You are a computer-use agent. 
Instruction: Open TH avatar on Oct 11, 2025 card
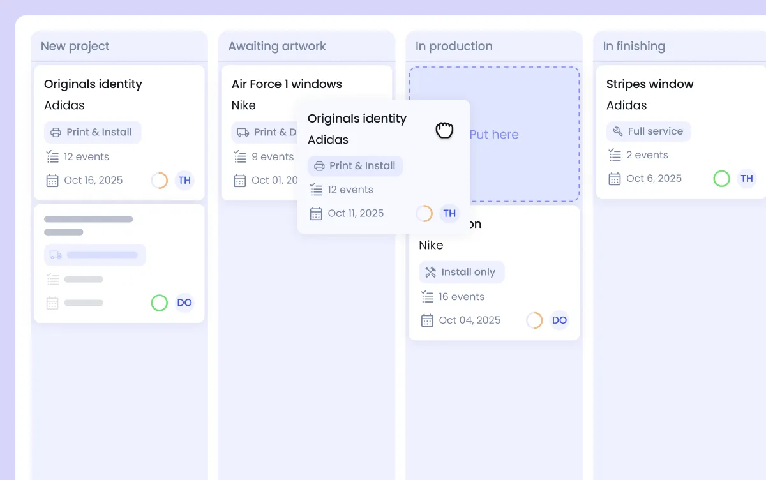click(x=449, y=213)
